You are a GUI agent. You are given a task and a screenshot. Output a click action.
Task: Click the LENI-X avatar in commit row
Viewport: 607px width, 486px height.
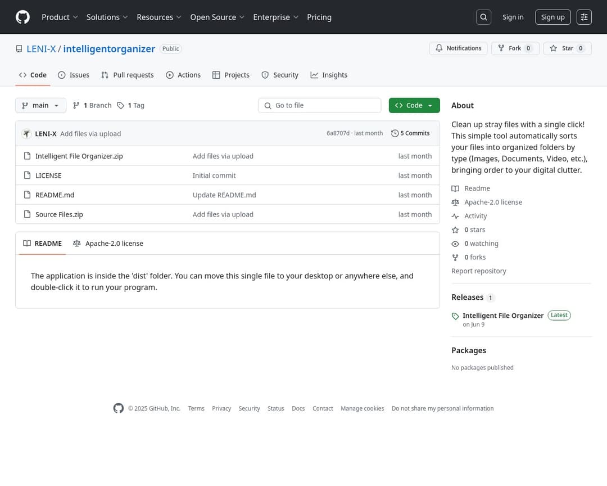tap(26, 134)
